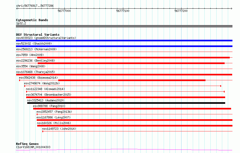The height and width of the screenshot is (153, 240).
Task: Click the C1orf168|NM_001004303 gene label
Action: (x=33, y=147)
